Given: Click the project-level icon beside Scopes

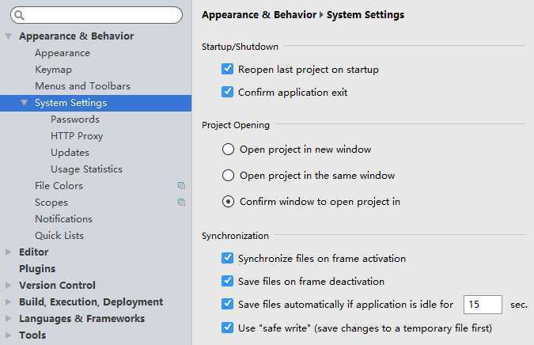Looking at the screenshot, I should 181,202.
